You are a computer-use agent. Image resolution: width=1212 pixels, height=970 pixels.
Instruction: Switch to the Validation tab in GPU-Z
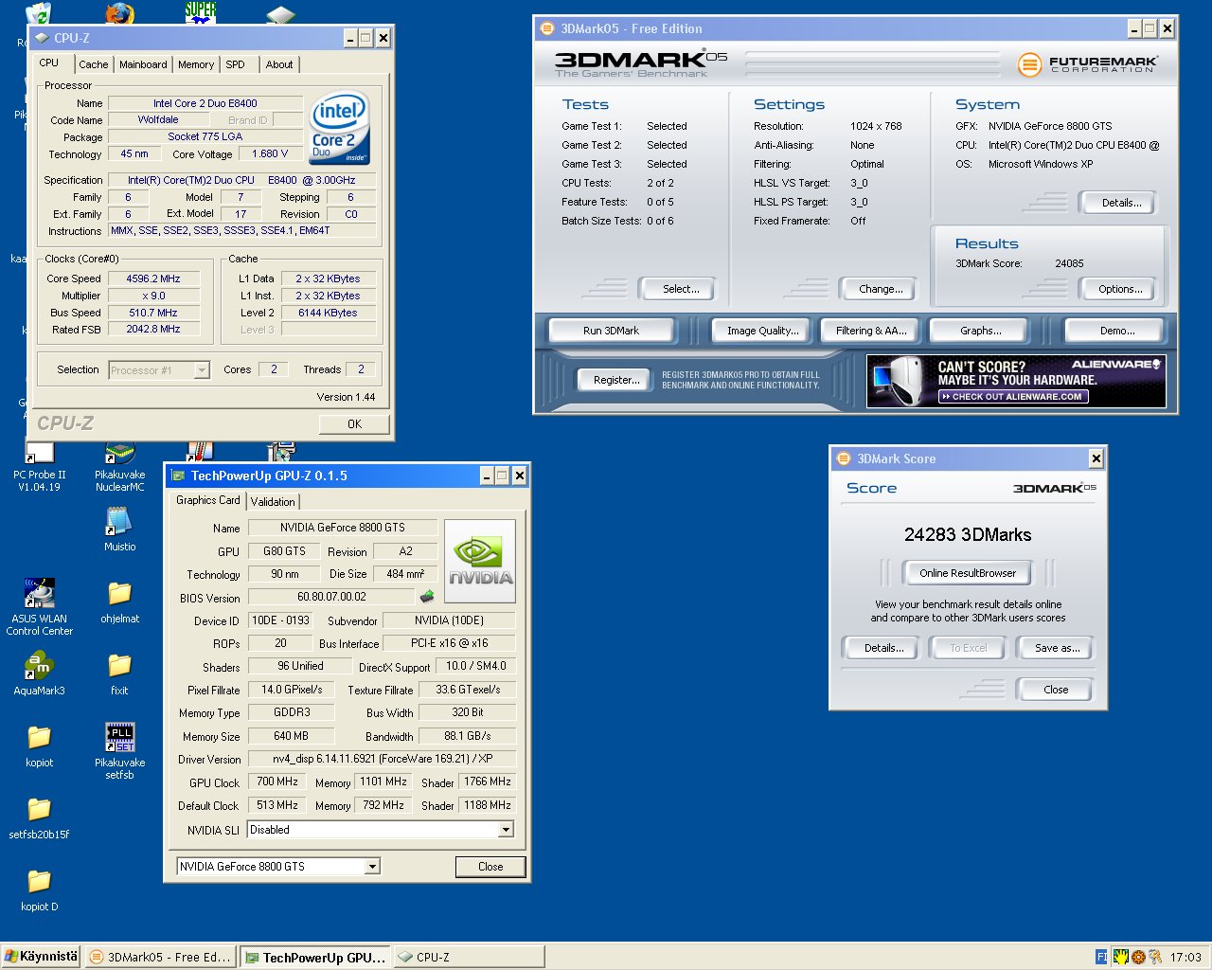(273, 501)
